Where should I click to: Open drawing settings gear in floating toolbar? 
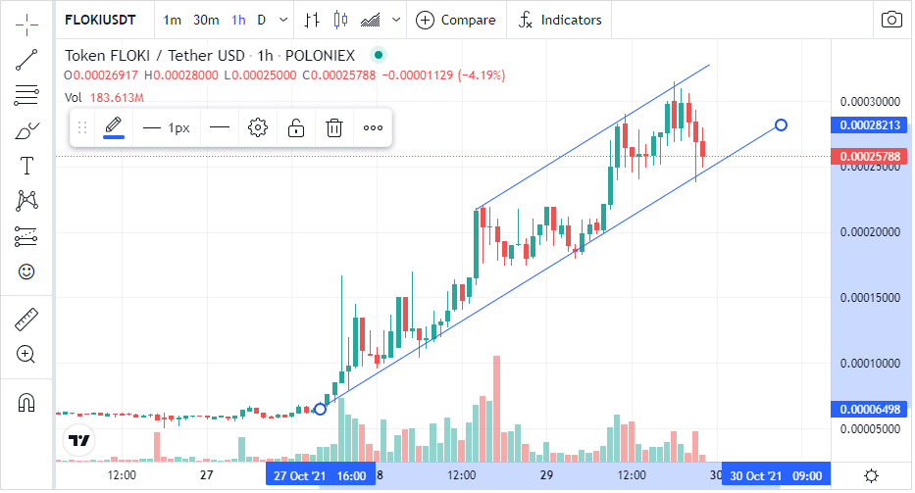[x=257, y=127]
